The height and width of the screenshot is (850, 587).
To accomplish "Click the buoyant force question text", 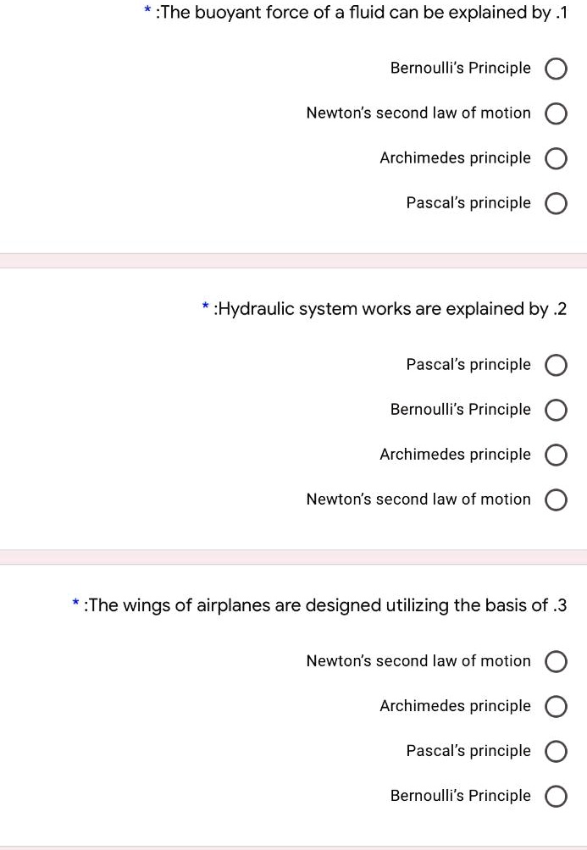I will pyautogui.click(x=364, y=13).
